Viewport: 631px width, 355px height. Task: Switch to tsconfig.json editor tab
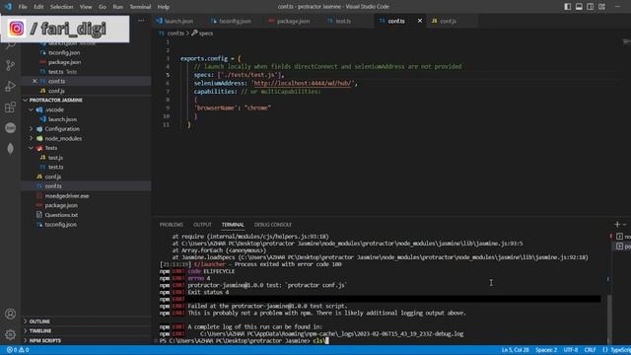pos(235,21)
